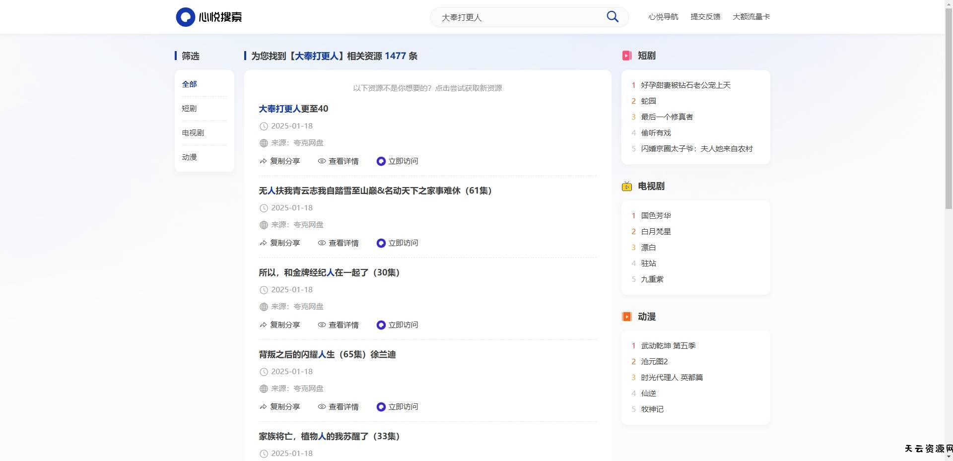953x461 pixels.
Task: Filter results by 电视剧
Action: pos(193,133)
